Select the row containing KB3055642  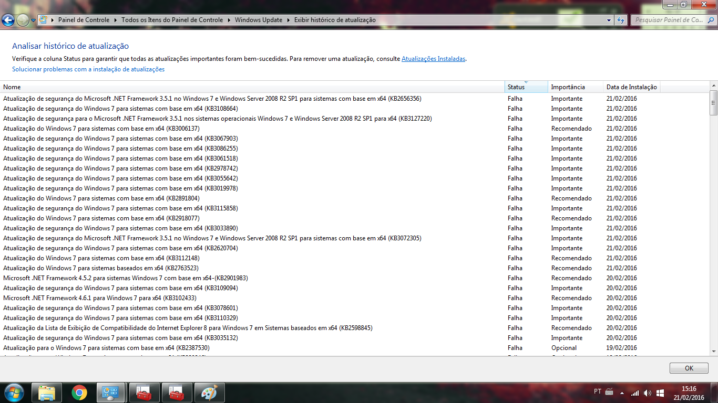(355, 178)
